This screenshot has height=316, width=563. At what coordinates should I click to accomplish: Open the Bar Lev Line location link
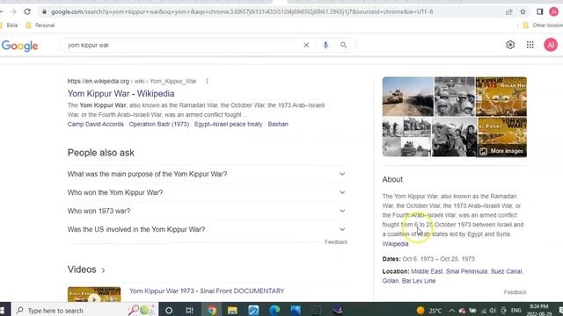tap(419, 281)
